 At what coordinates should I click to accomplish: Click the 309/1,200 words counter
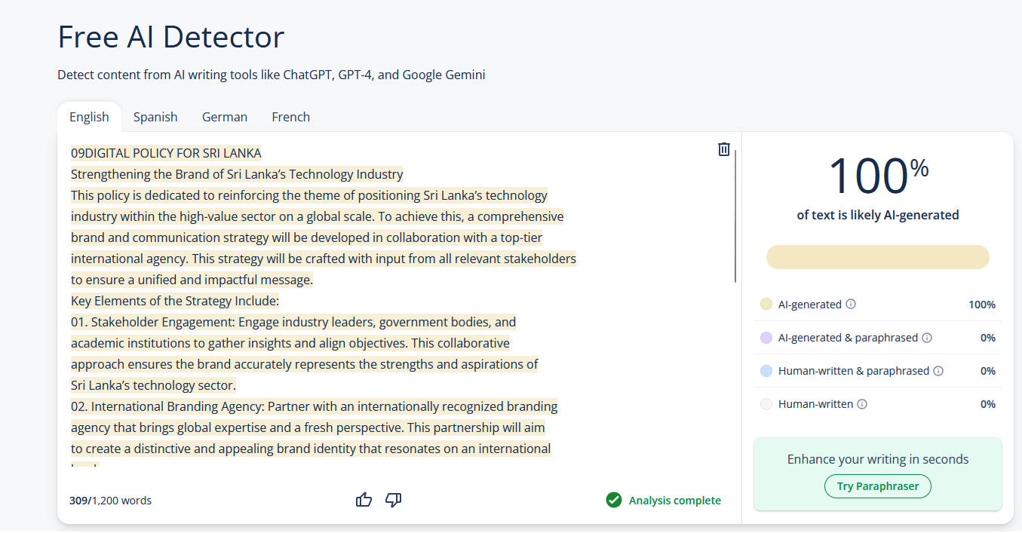click(x=110, y=501)
